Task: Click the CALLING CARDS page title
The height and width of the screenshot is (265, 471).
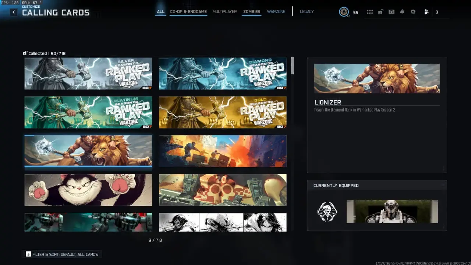Action: coord(56,13)
